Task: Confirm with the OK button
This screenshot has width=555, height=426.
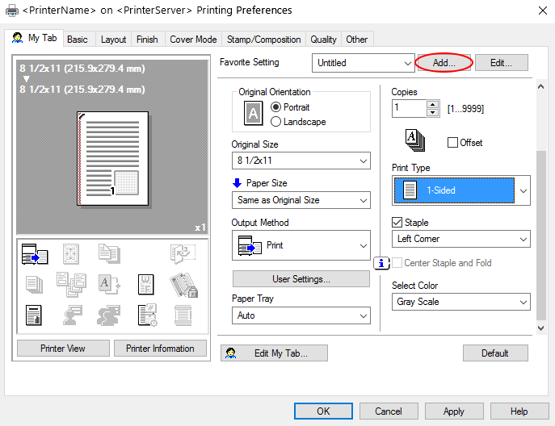Action: (x=323, y=411)
